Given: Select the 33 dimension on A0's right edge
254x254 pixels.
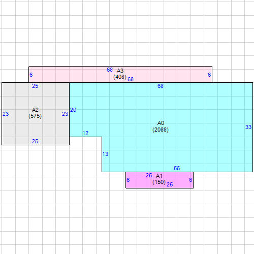Looking at the screenshot, I should (248, 127).
